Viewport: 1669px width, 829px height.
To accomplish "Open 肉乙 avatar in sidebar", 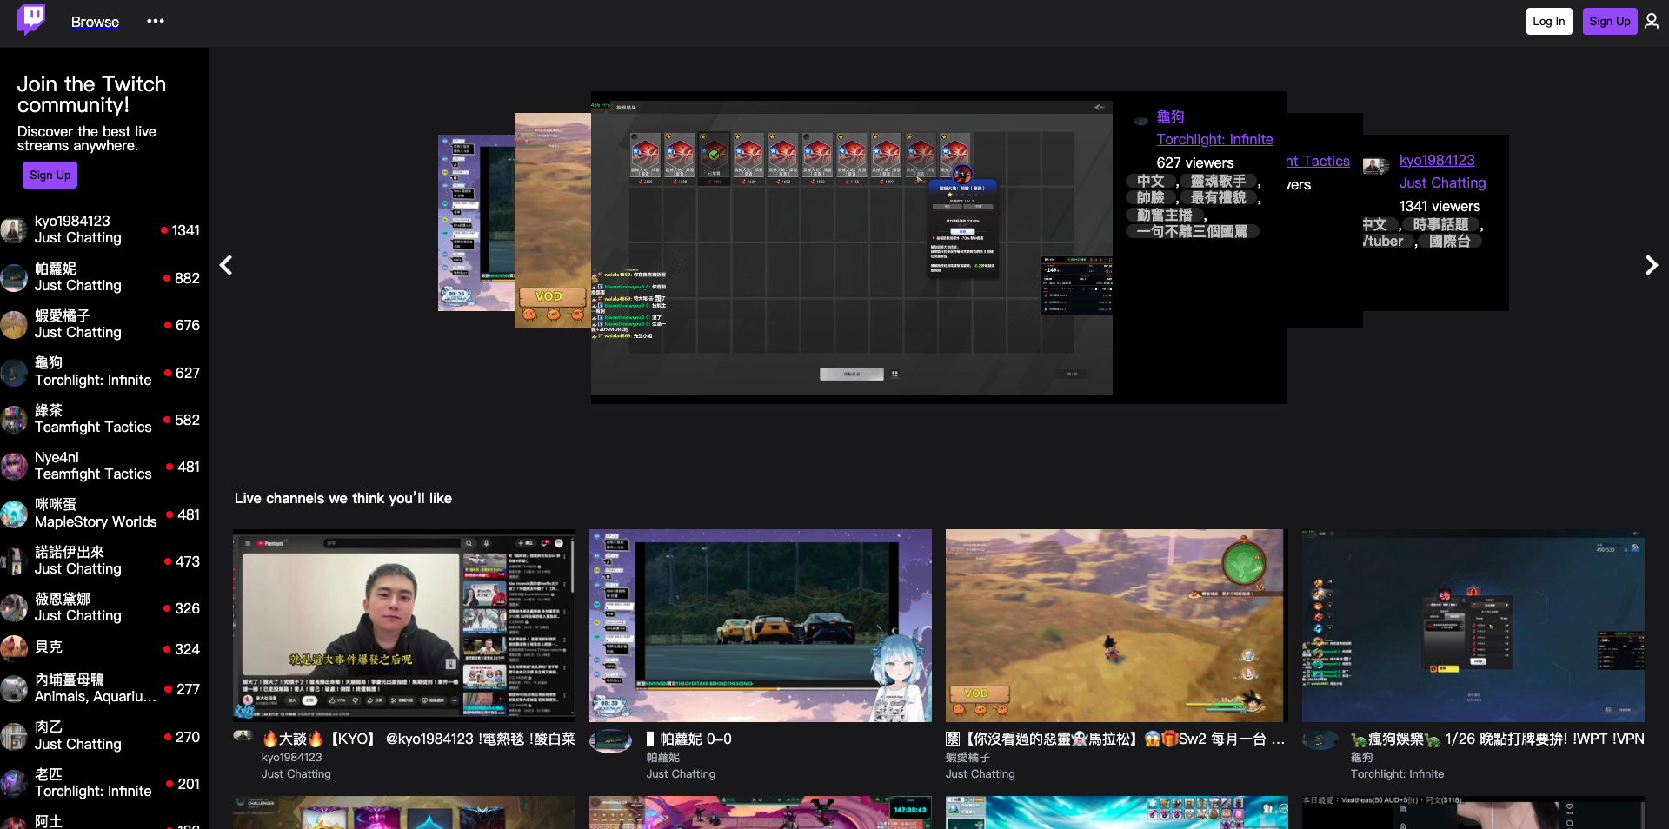I will 14,736.
